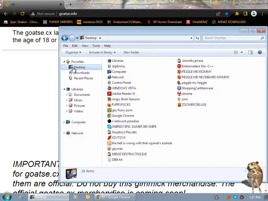Select Recent Places in Favorites

[83, 78]
